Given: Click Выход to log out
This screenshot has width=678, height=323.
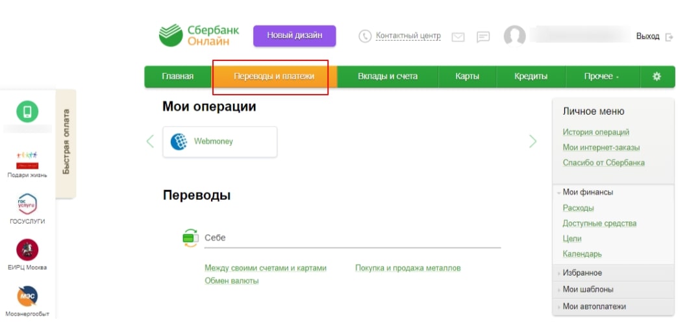Looking at the screenshot, I should 647,37.
